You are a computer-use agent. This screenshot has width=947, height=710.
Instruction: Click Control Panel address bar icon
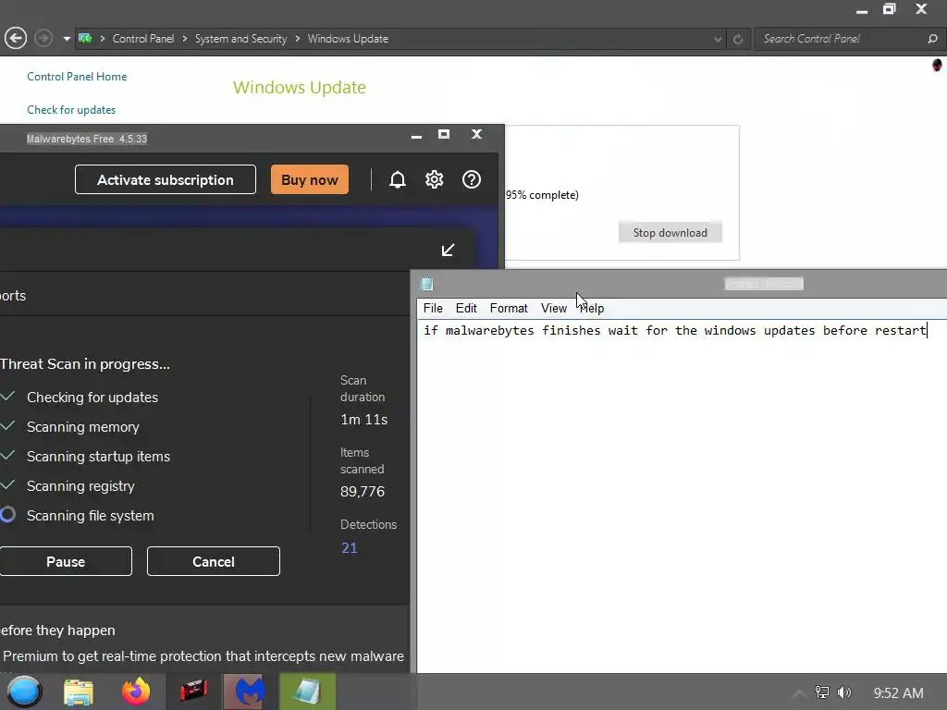(x=85, y=39)
